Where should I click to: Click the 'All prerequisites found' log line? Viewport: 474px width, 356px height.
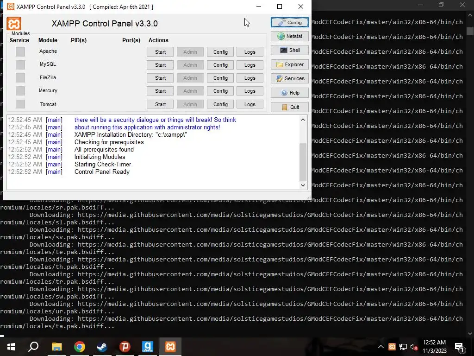click(104, 150)
